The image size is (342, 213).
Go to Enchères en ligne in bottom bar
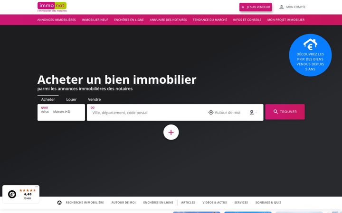coord(158,203)
